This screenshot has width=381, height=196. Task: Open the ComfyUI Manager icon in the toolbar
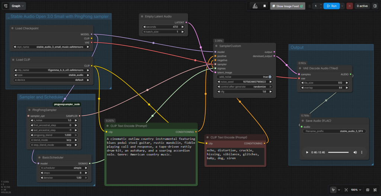tap(255, 6)
